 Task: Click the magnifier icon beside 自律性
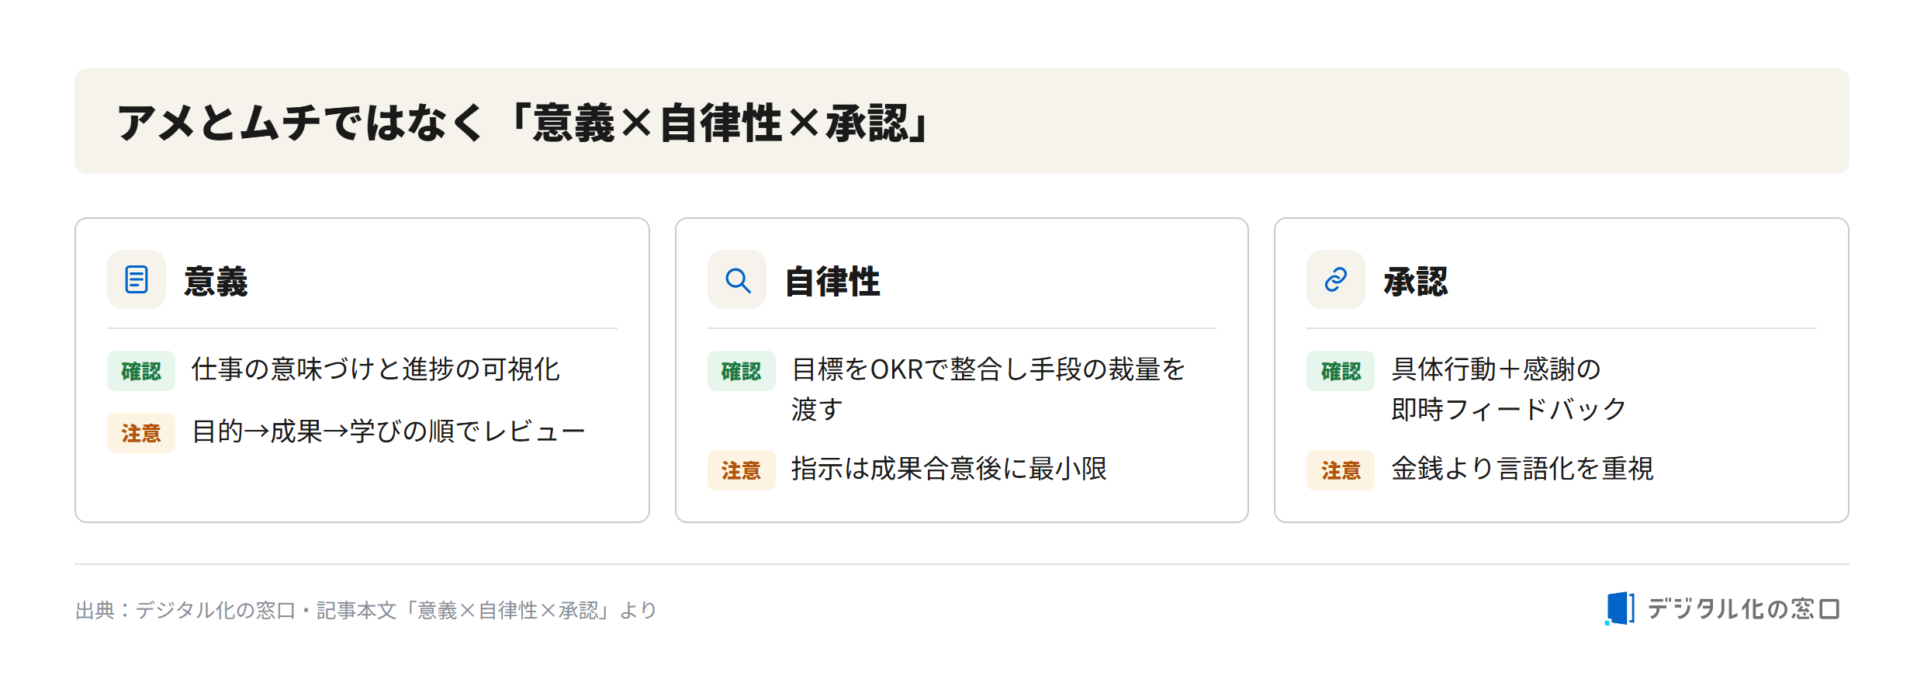tap(737, 279)
